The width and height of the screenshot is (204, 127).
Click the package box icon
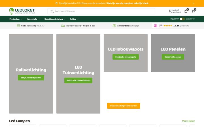click(114, 26)
